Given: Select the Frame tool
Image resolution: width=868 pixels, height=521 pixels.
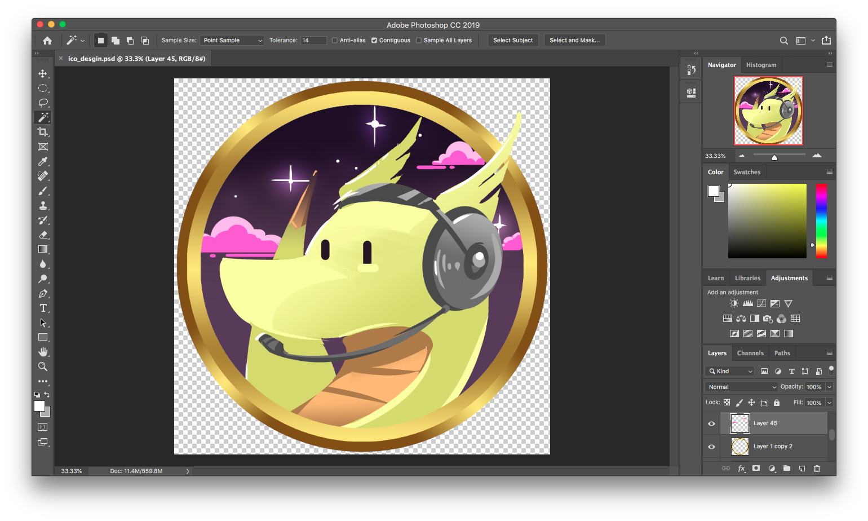Looking at the screenshot, I should 43,147.
